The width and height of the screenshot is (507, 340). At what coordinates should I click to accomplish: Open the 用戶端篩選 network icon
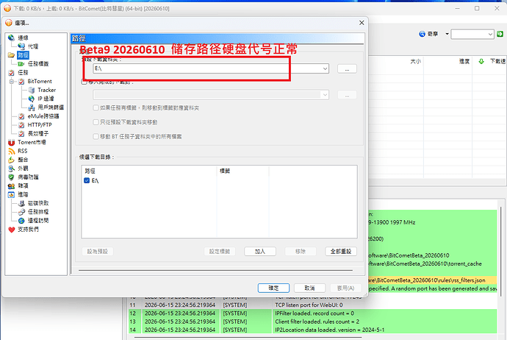pos(32,107)
